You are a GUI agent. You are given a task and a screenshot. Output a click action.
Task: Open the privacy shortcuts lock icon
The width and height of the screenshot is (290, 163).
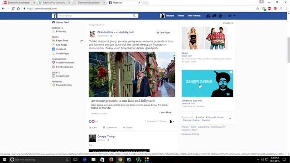point(230,16)
